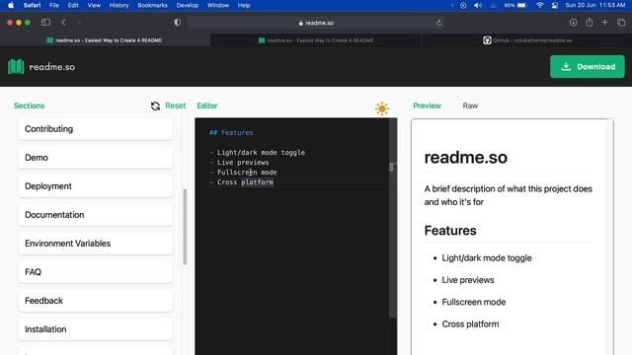
Task: Click the date and time in menu bar
Action: click(595, 5)
